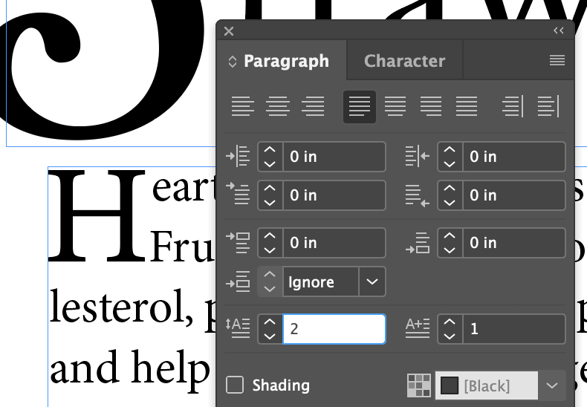The height and width of the screenshot is (407, 587).
Task: Click the Ignore value field
Action: point(321,281)
